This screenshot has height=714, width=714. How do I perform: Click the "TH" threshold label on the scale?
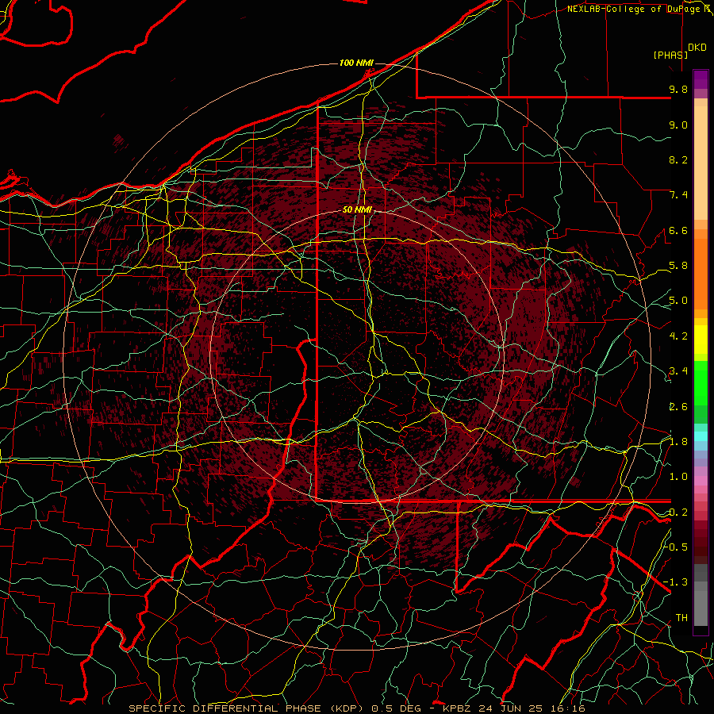681,618
